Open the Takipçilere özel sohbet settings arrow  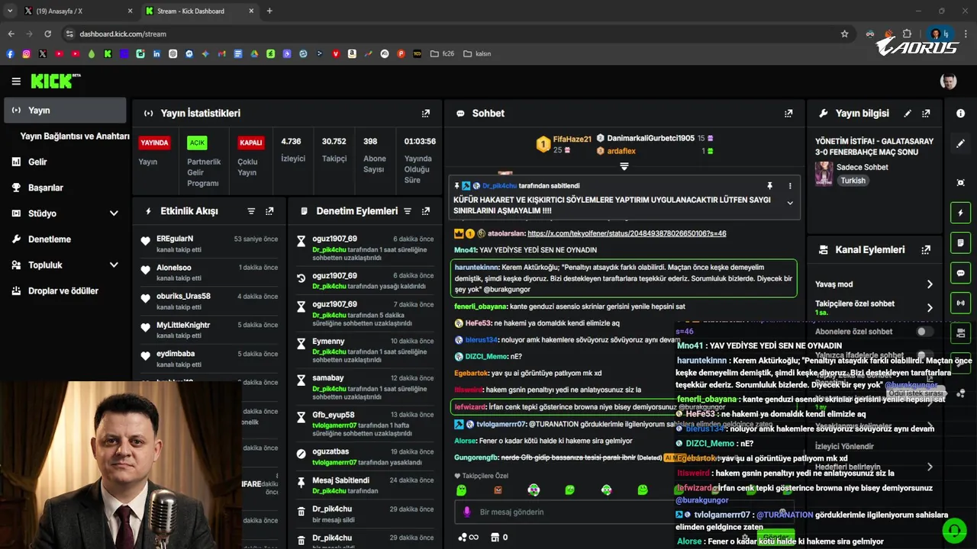pos(930,307)
